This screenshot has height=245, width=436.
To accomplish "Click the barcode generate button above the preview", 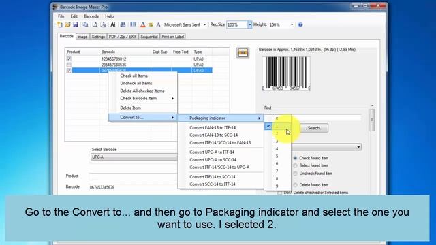I will pyautogui.click(x=243, y=53).
